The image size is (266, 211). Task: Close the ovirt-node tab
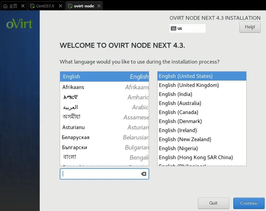(x=99, y=6)
